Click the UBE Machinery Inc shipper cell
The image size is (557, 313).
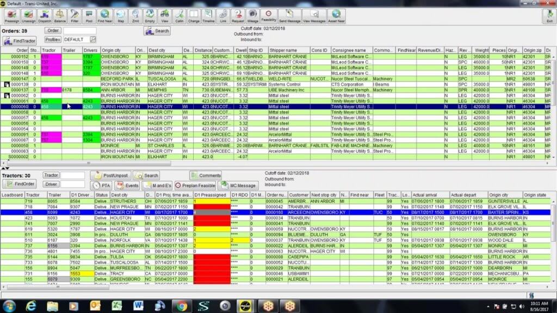289,90
